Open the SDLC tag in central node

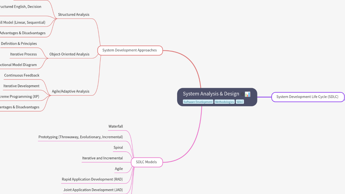(x=240, y=102)
